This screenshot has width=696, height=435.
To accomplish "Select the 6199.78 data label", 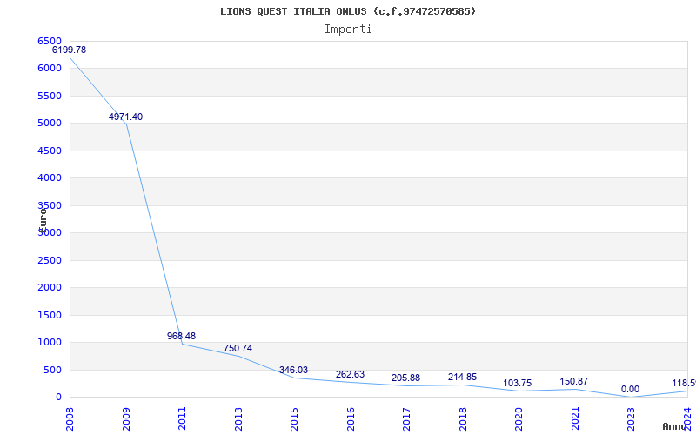I will pyautogui.click(x=70, y=50).
